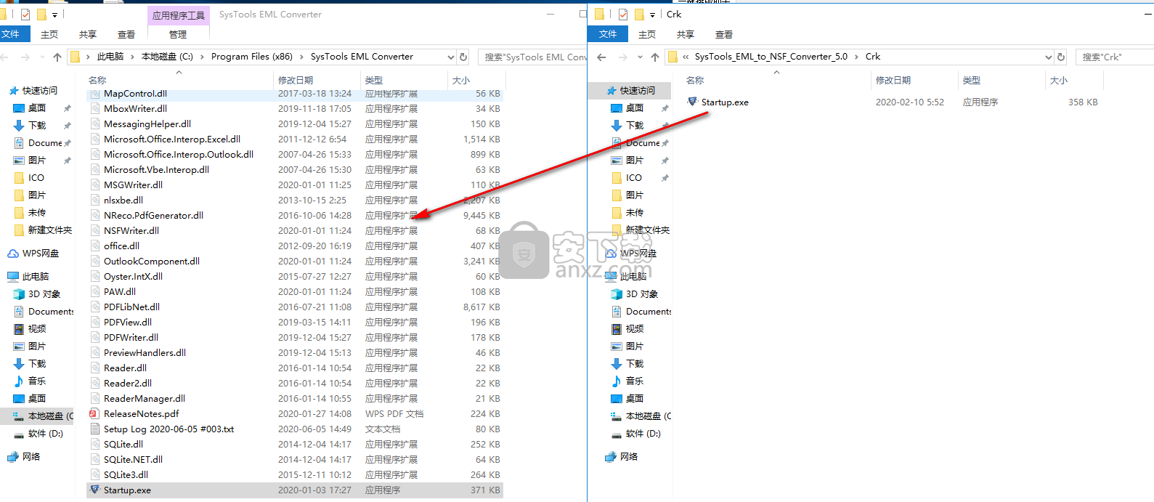The height and width of the screenshot is (502, 1154).
Task: Click Properties quick-access icon in left title bar
Action: pyautogui.click(x=25, y=15)
